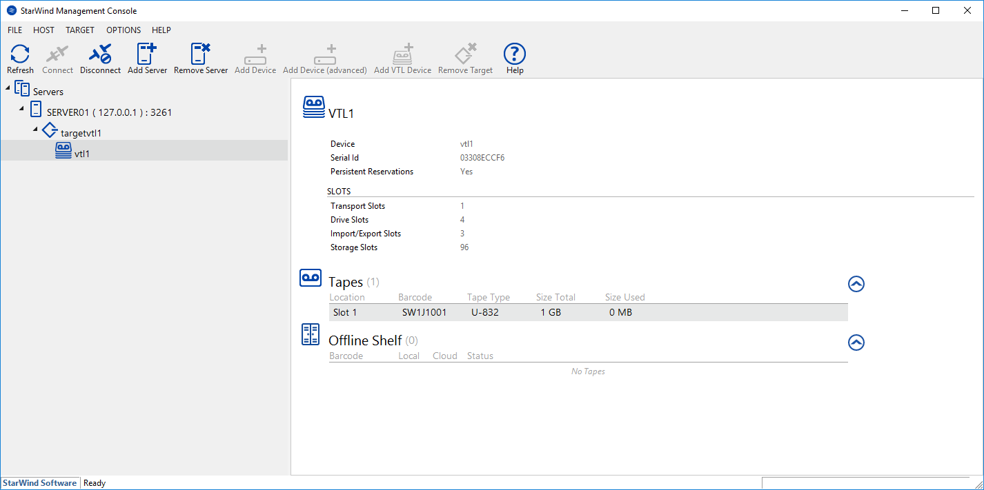Image resolution: width=984 pixels, height=490 pixels.
Task: Collapse the Servers tree node
Action: point(8,89)
